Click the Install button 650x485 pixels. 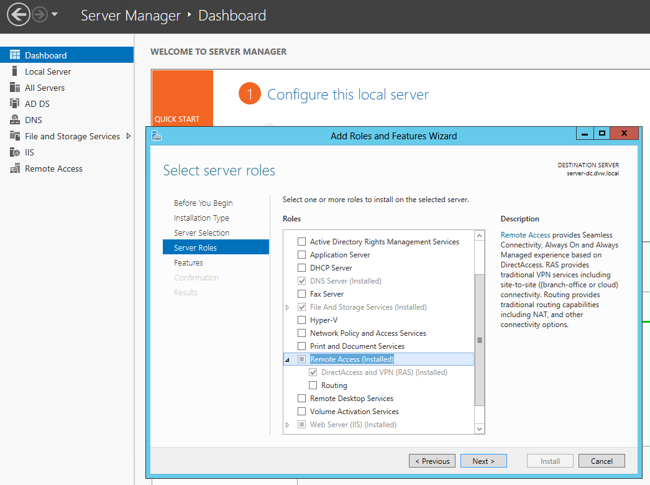pos(550,461)
